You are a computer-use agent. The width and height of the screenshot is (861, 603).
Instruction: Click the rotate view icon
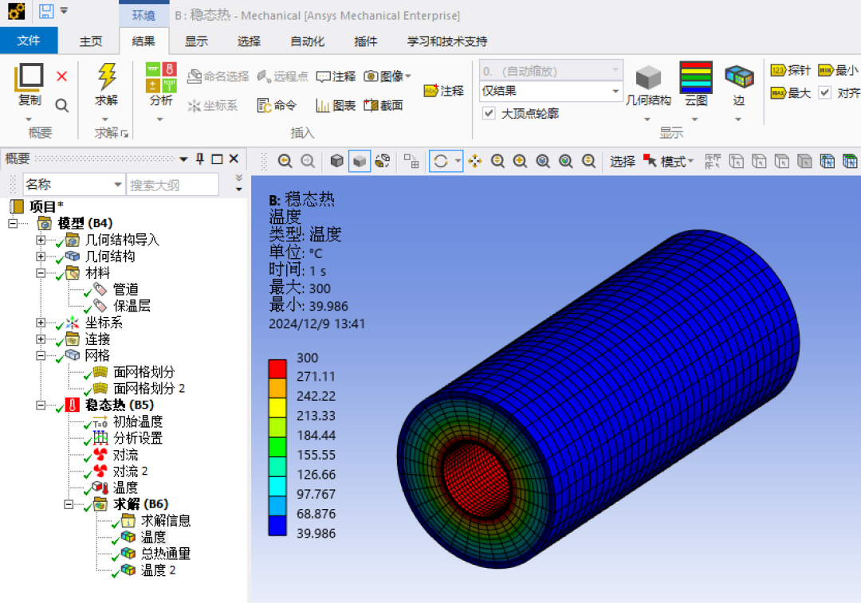coord(440,162)
